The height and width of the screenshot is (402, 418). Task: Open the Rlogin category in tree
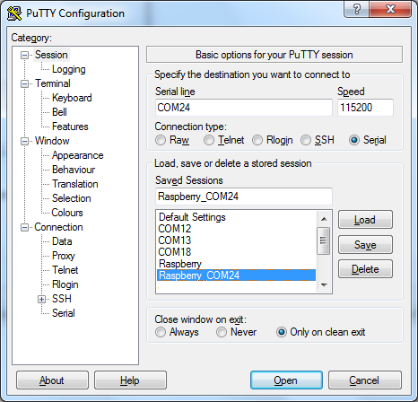point(65,284)
